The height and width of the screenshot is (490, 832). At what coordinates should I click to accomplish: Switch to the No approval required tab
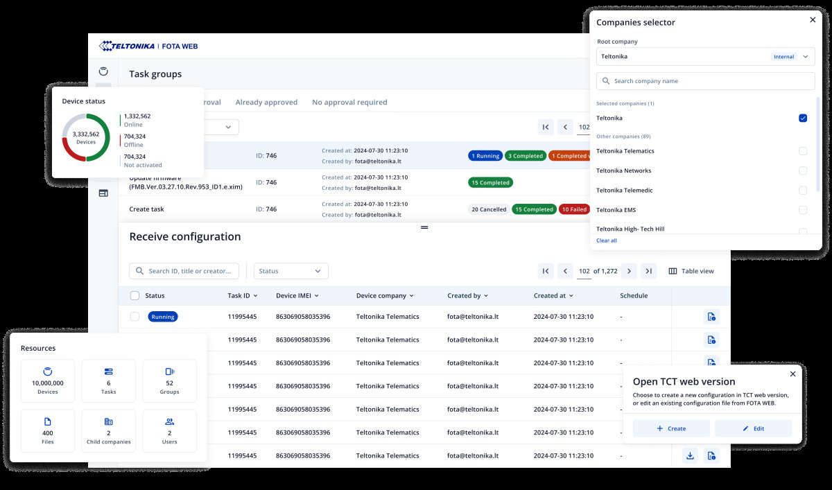[x=349, y=102]
